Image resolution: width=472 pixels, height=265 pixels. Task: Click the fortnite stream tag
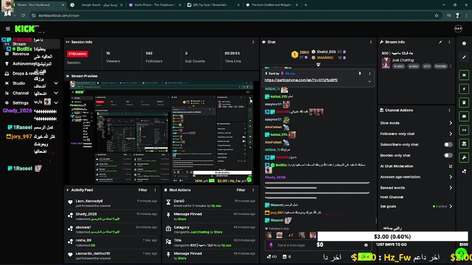[x=441, y=66]
